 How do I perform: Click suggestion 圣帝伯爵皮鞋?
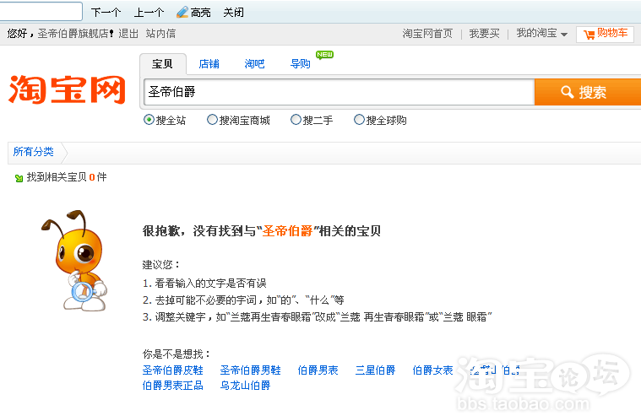[173, 370]
